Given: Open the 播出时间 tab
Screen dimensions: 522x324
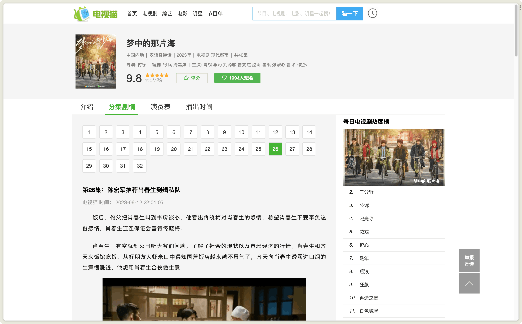Looking at the screenshot, I should (x=199, y=107).
